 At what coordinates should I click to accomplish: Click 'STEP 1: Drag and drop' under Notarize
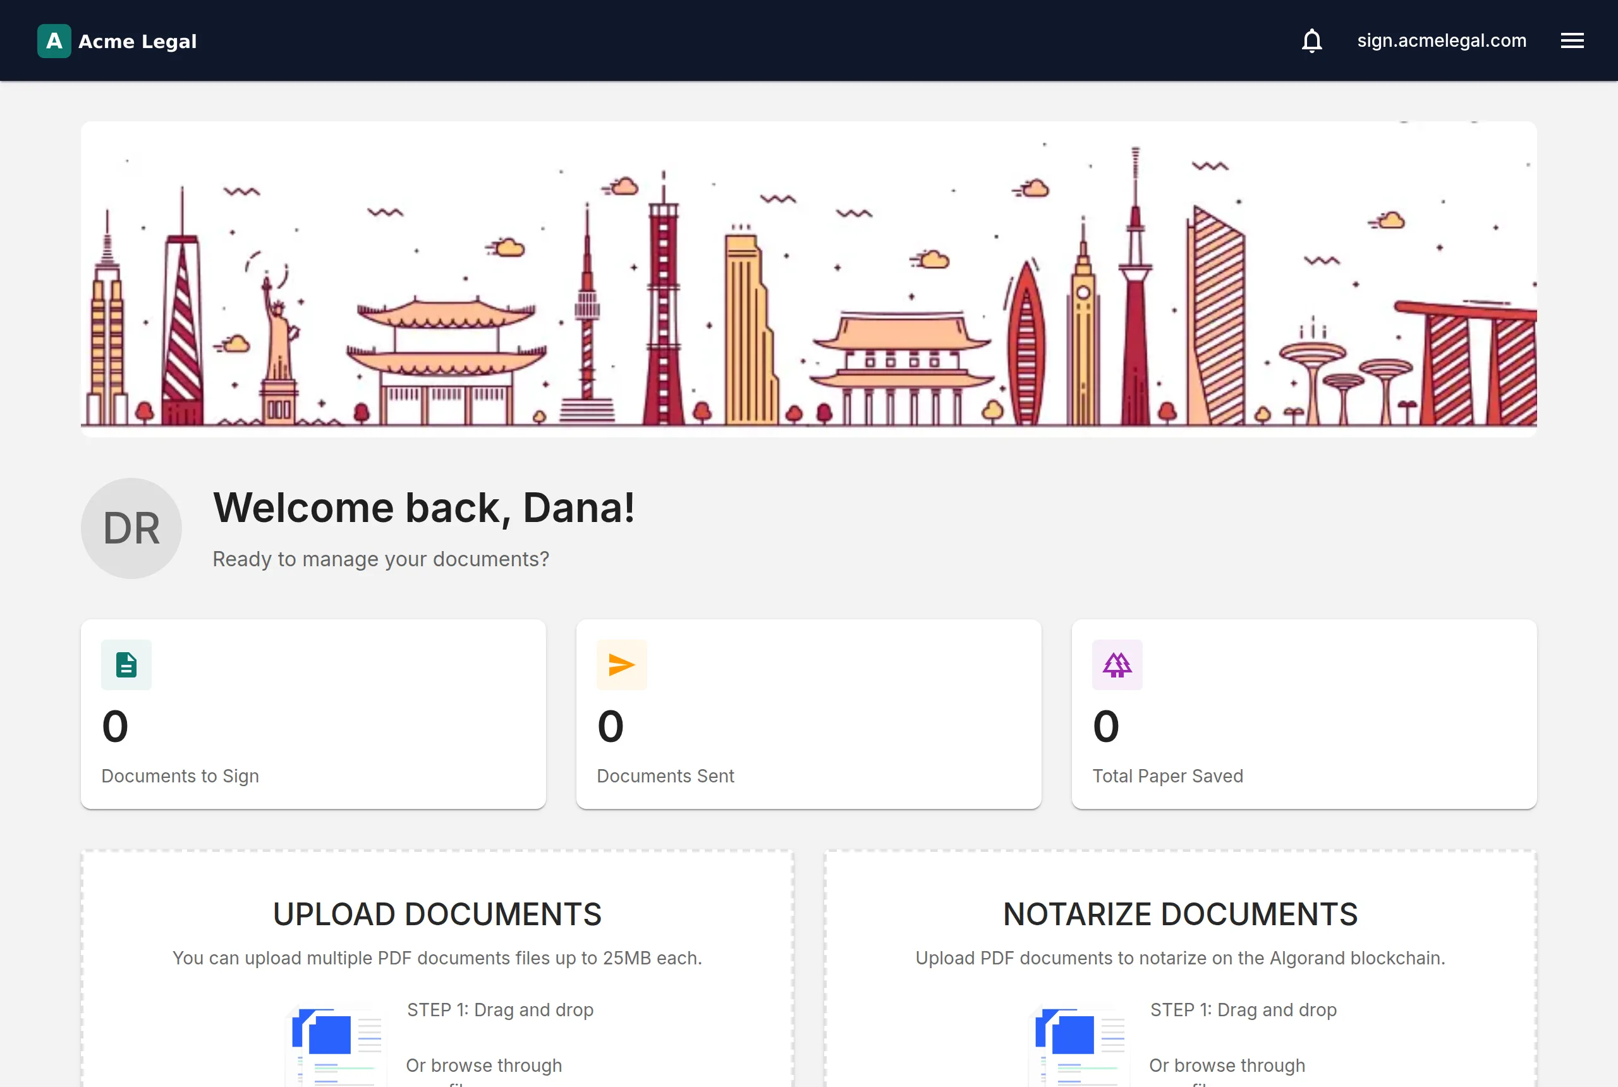[1244, 1010]
